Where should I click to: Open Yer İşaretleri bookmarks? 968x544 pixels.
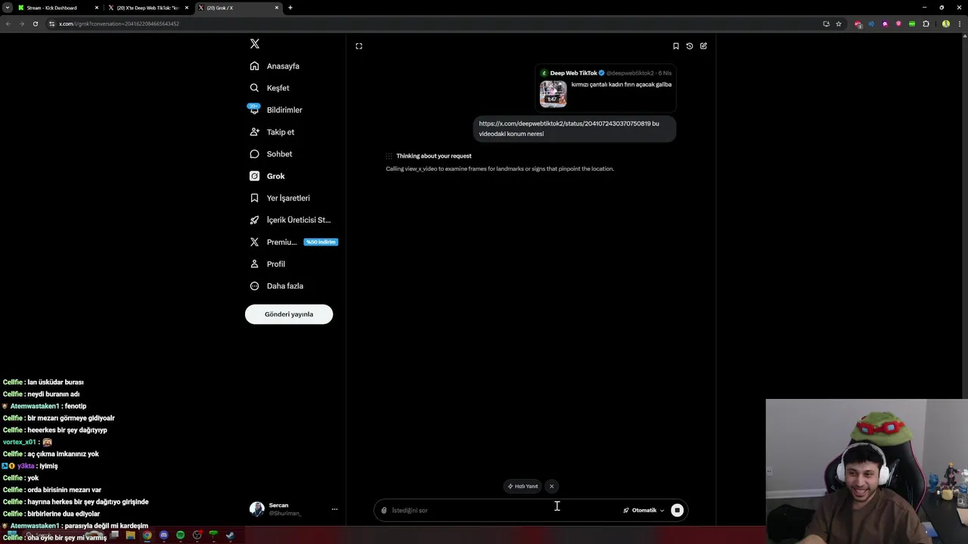pos(280,198)
